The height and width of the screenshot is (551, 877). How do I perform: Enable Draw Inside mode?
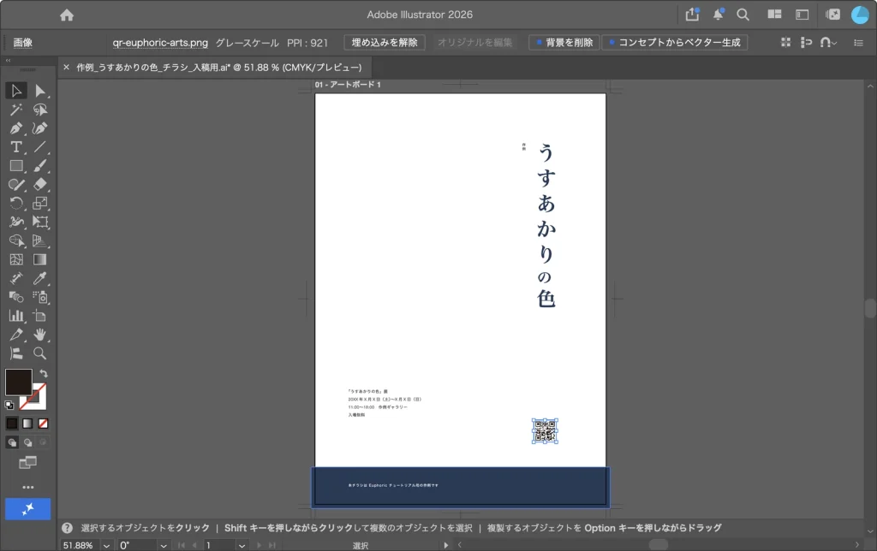43,442
